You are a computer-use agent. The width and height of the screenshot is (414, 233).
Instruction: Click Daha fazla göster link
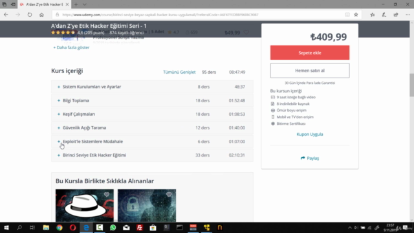[x=71, y=47]
